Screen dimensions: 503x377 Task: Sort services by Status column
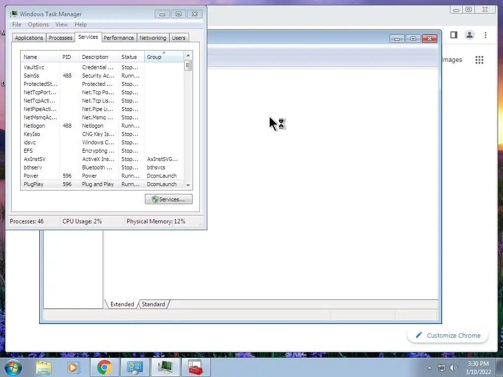tap(132, 57)
